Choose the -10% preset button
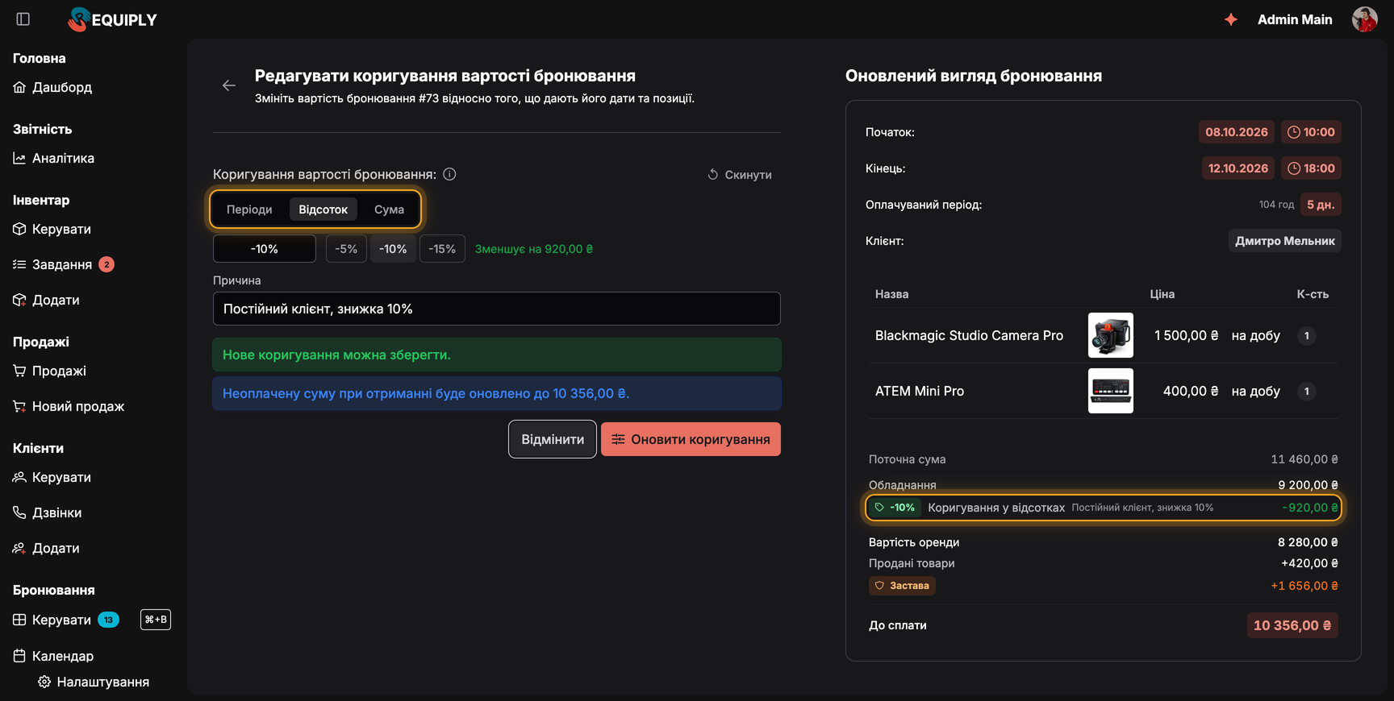This screenshot has height=701, width=1394. coord(394,249)
